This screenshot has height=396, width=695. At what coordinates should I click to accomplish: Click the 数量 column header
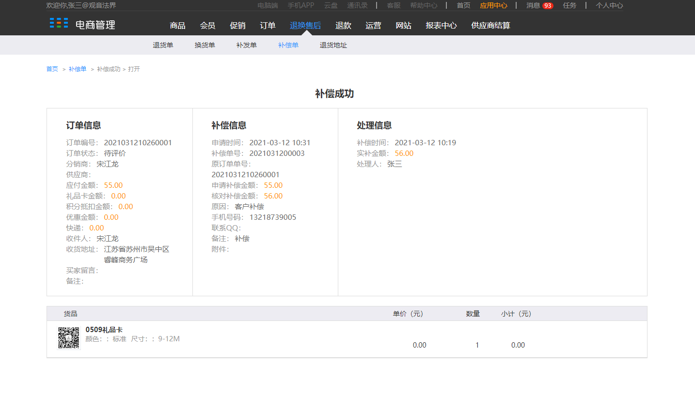point(473,314)
